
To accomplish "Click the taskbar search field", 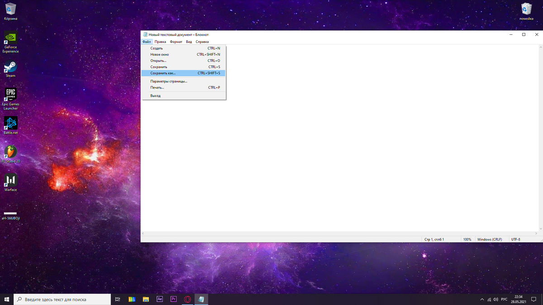I will tap(62, 299).
